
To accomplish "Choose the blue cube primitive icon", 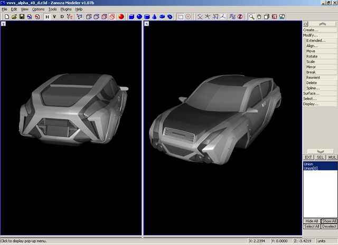I will [x=130, y=17].
